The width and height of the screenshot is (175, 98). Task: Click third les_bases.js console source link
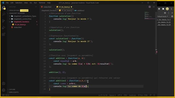(x=164, y=25)
